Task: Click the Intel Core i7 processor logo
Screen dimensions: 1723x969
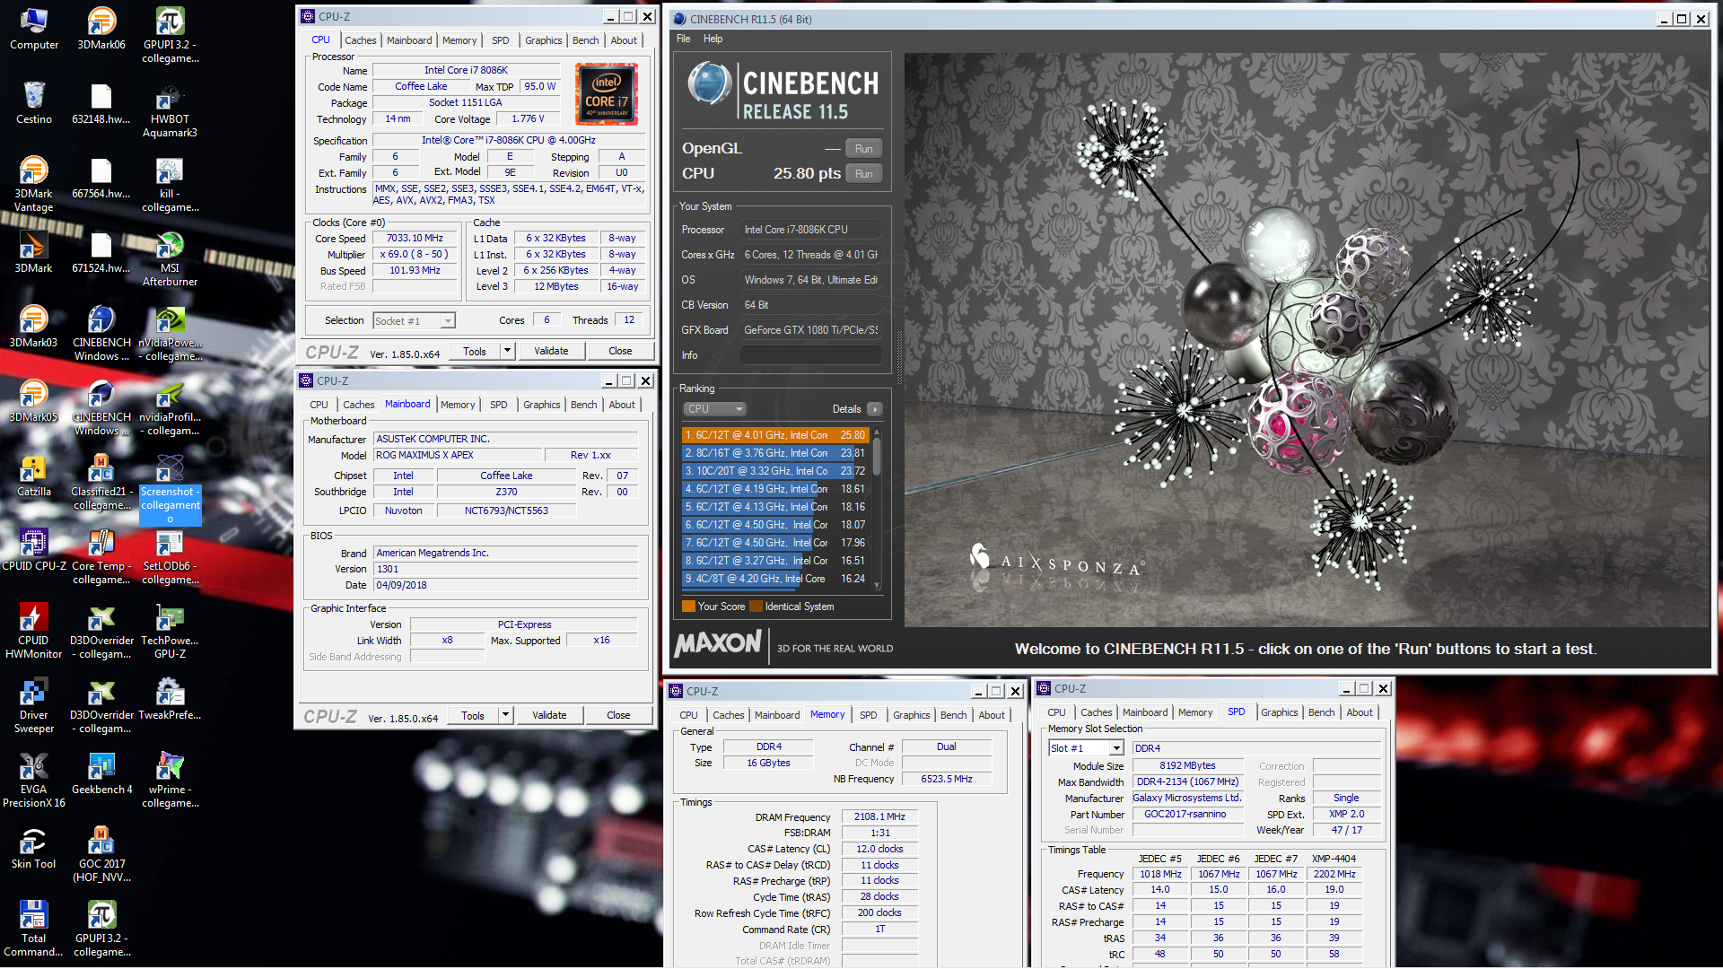Action: (x=607, y=94)
